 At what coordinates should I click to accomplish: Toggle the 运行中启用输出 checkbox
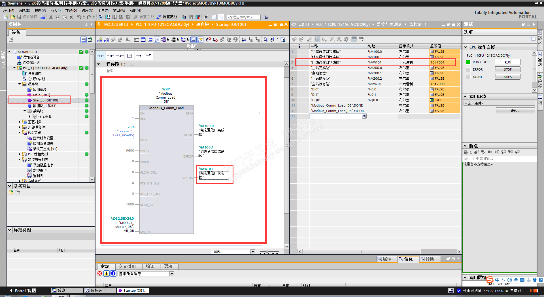pyautogui.click(x=466, y=159)
